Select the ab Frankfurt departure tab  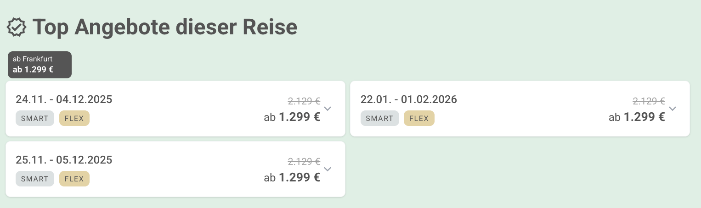[40, 65]
